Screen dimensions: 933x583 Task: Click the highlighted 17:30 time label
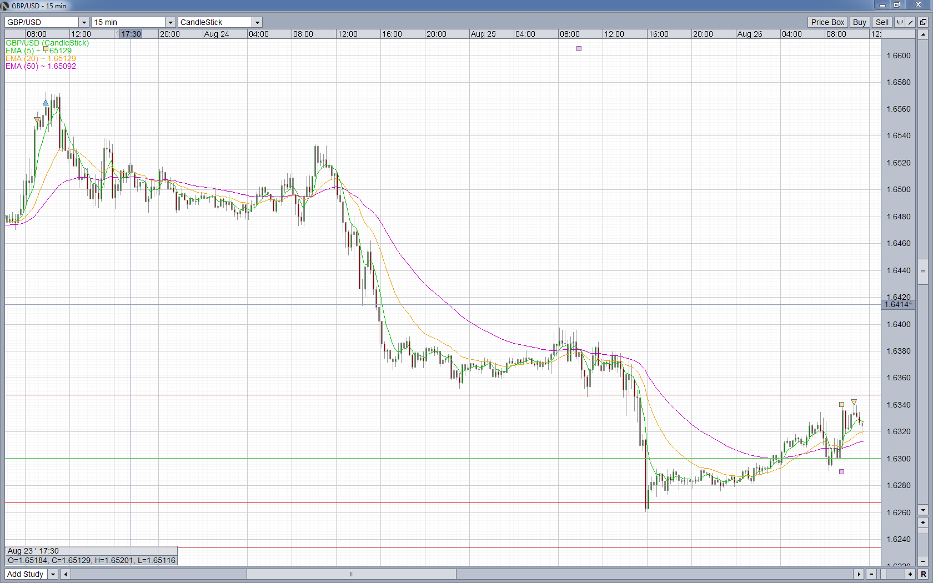coord(131,34)
